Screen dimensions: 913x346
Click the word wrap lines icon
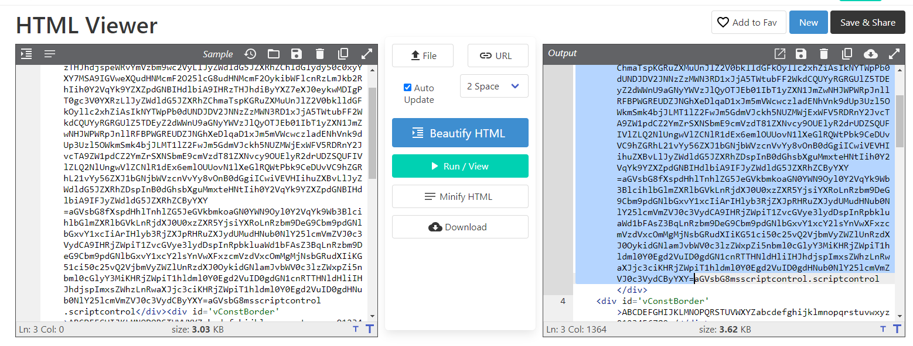(50, 54)
